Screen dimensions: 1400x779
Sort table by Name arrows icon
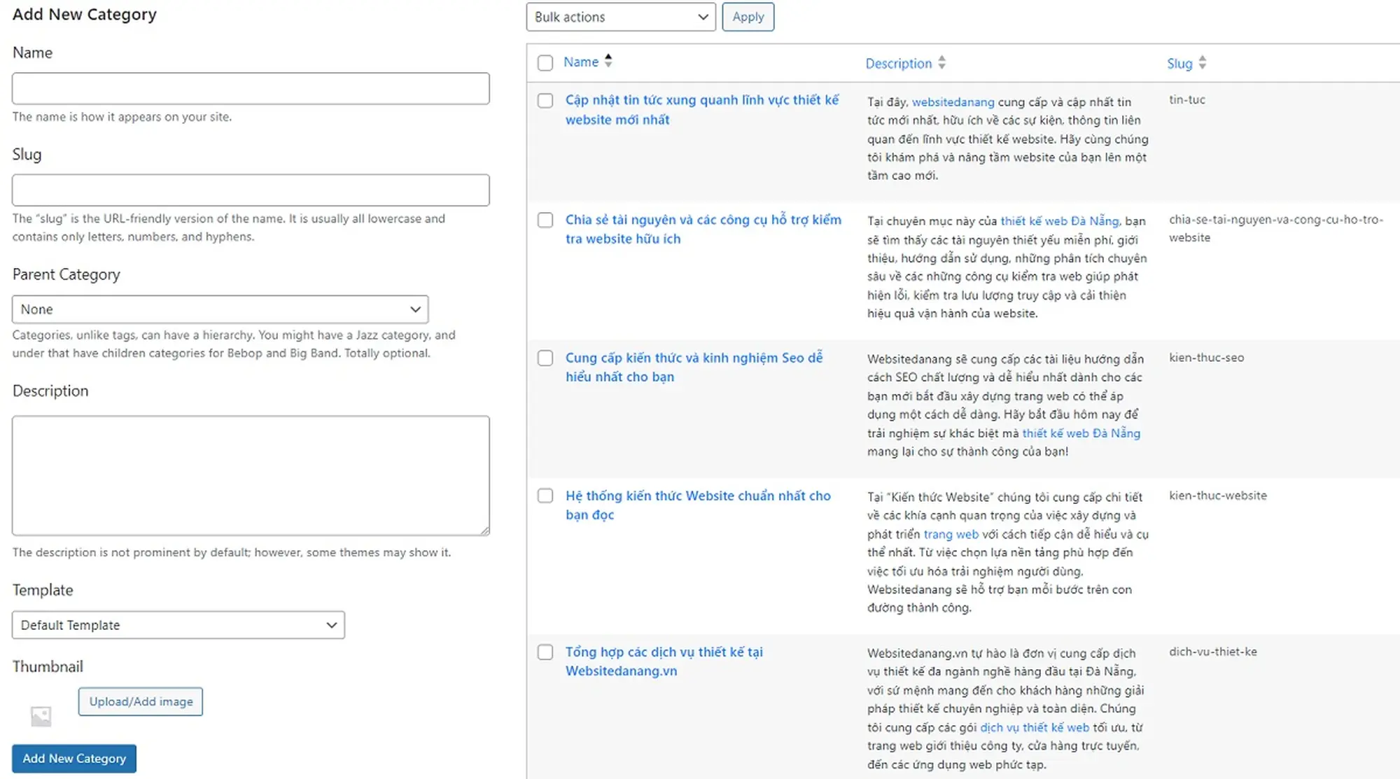tap(608, 61)
